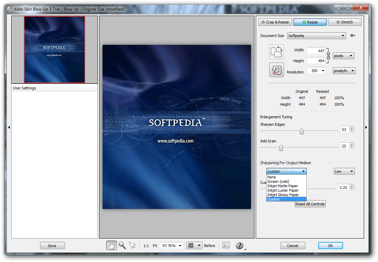The image size is (378, 262).
Task: Choose Inkjet Glossy Paper from the list
Action: pos(283,195)
